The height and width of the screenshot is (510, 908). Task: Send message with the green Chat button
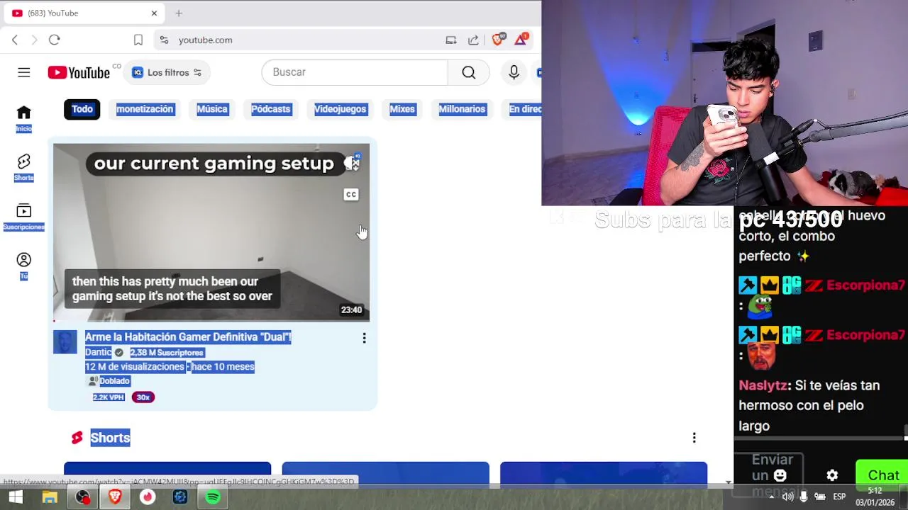coord(883,476)
